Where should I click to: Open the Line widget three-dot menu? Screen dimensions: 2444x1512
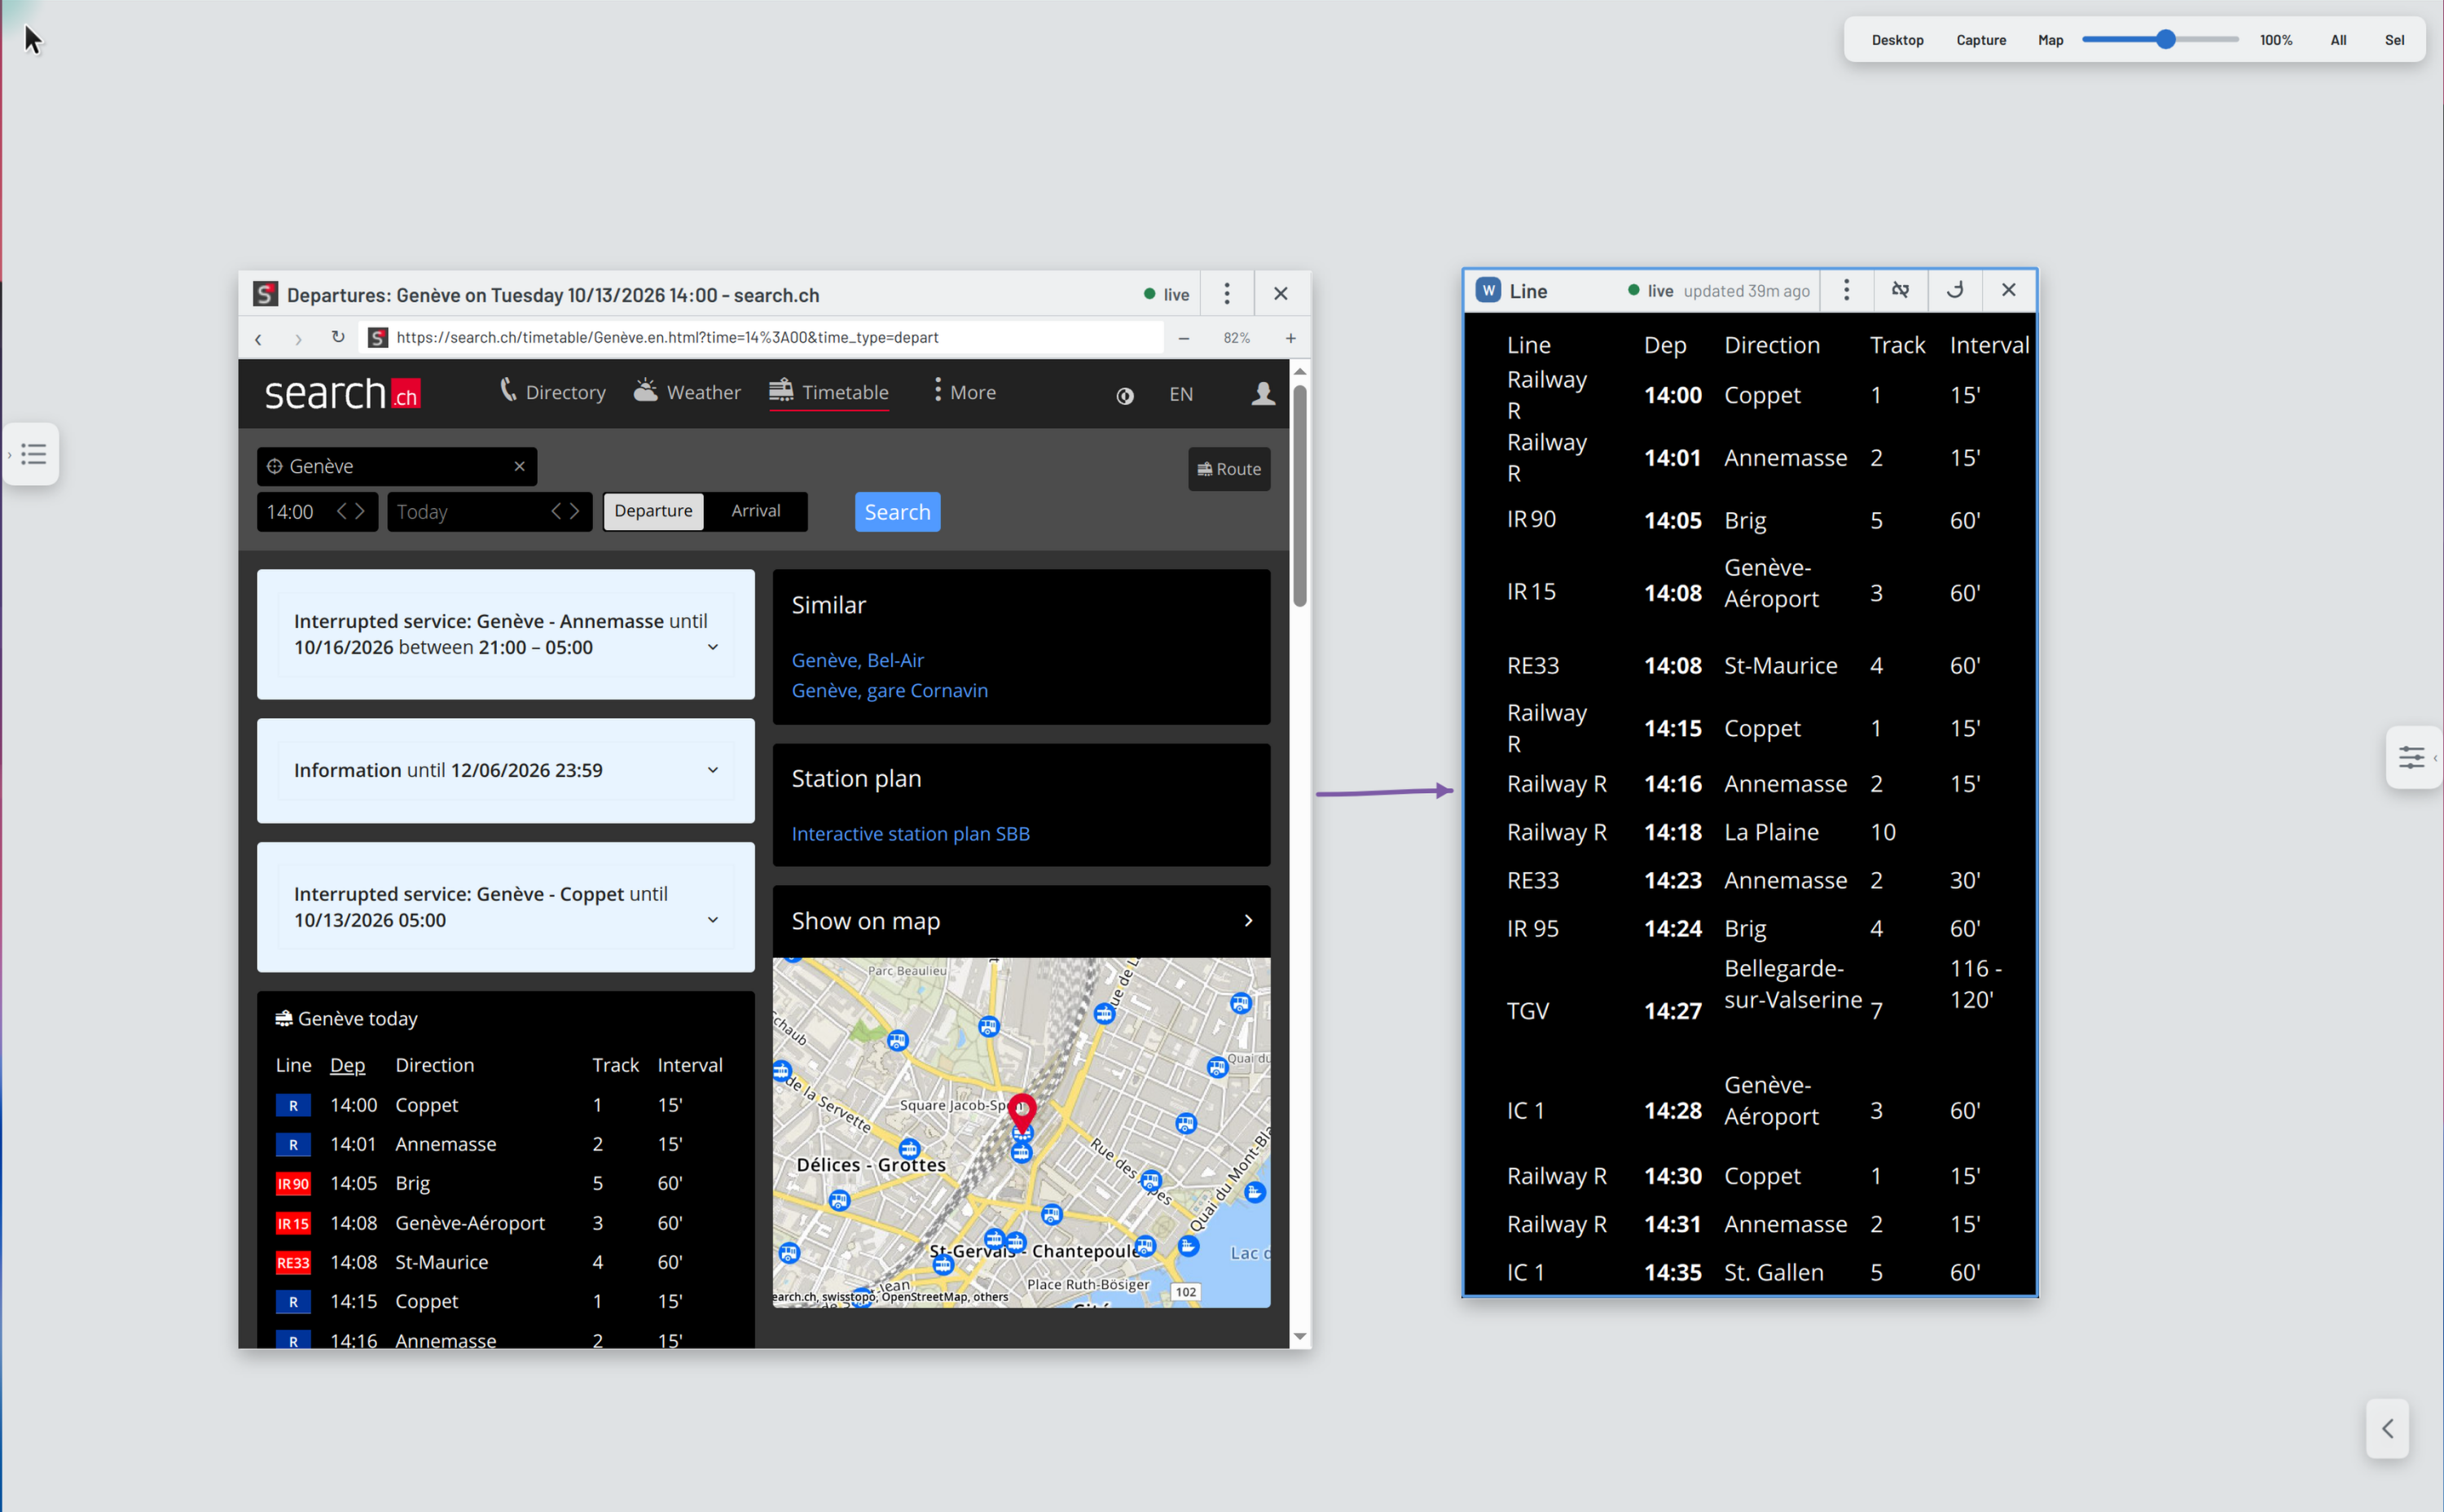point(1847,290)
